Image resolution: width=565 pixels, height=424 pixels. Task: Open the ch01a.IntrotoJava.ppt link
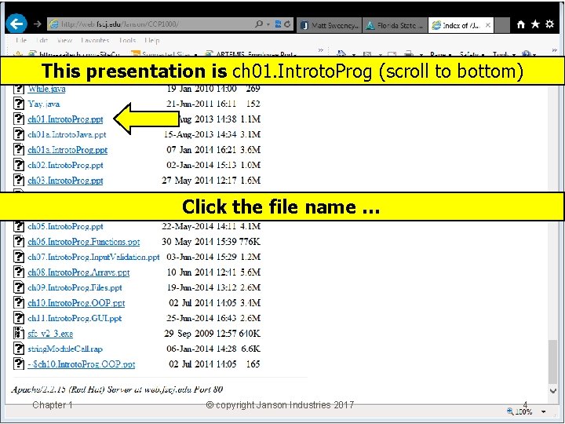[67, 134]
